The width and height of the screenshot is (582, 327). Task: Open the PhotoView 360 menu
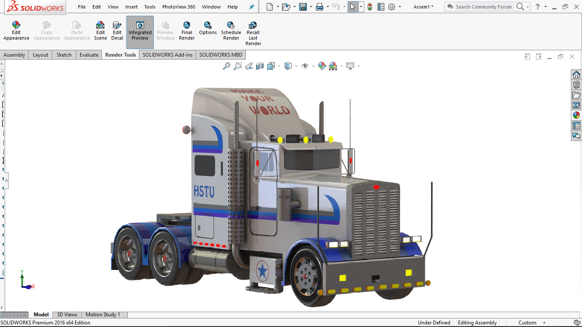(179, 7)
